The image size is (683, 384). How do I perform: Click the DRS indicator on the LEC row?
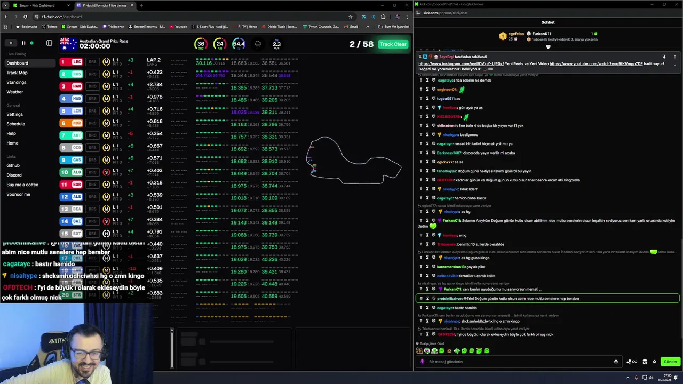click(92, 62)
